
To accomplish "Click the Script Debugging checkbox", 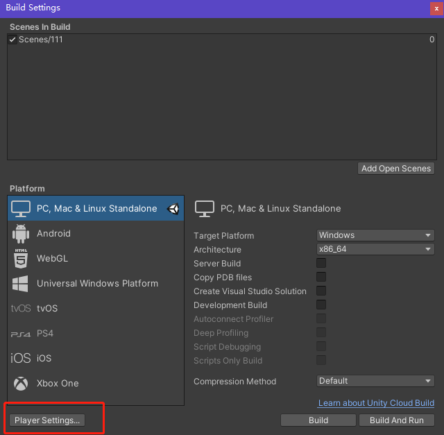I will tap(321, 346).
